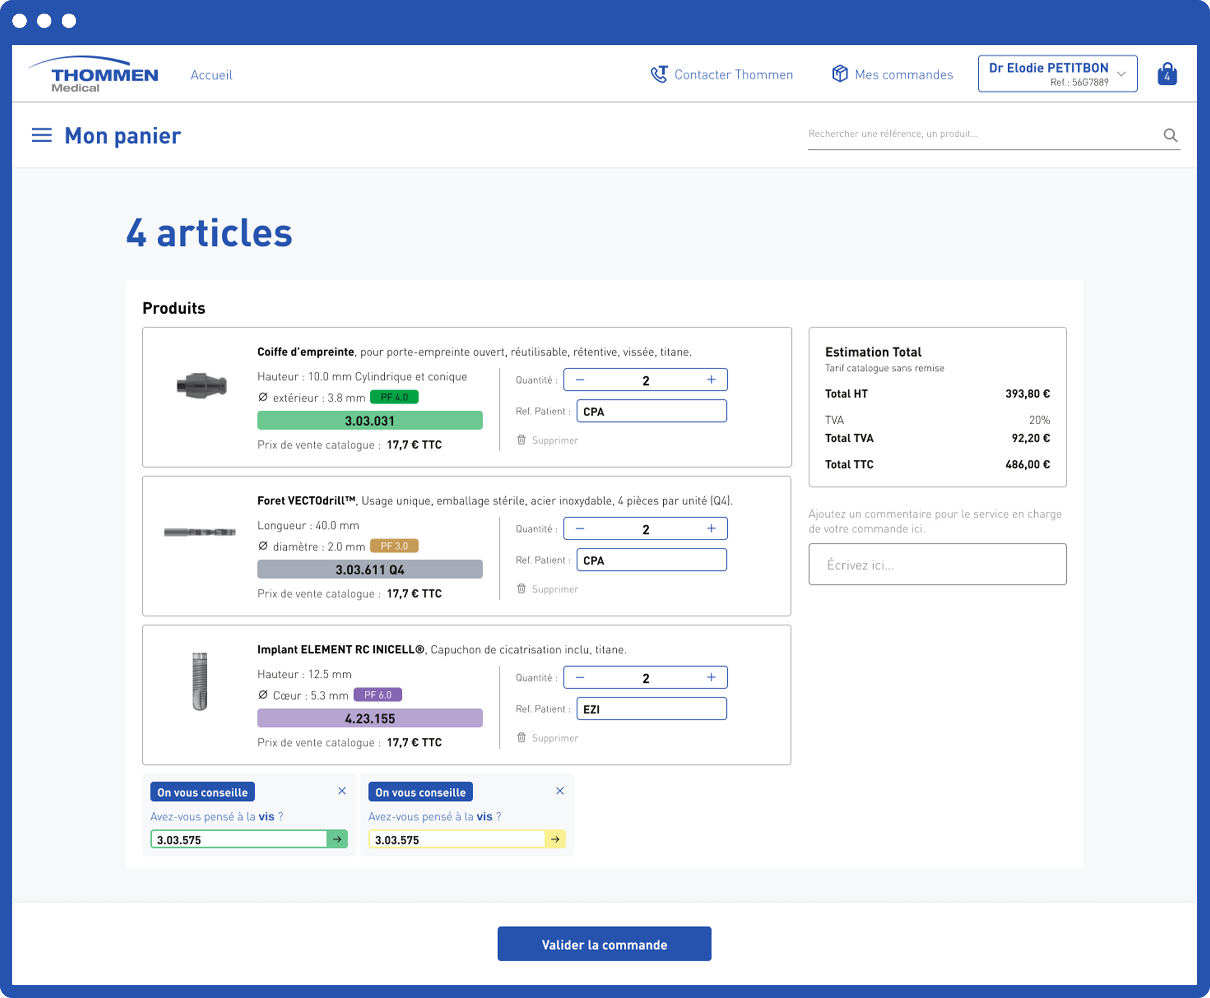The width and height of the screenshot is (1210, 998).
Task: Increase quantity for Coiffe d'empreinte
Action: click(712, 380)
